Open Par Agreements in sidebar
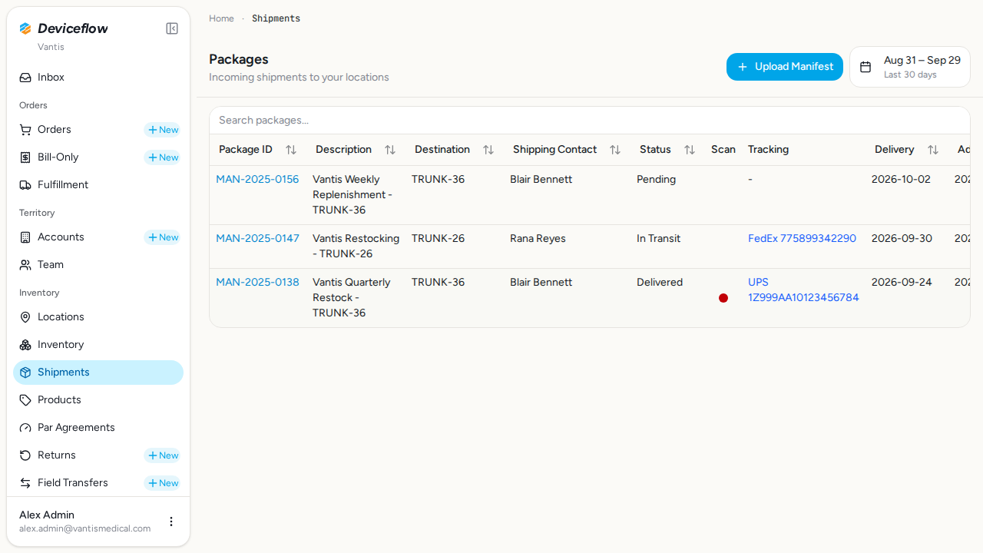This screenshot has height=553, width=983. [x=98, y=428]
